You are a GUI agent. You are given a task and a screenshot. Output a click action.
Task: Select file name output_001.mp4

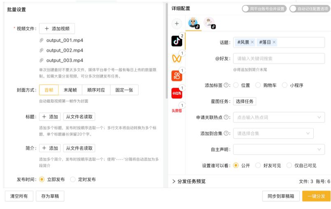pos(65,40)
